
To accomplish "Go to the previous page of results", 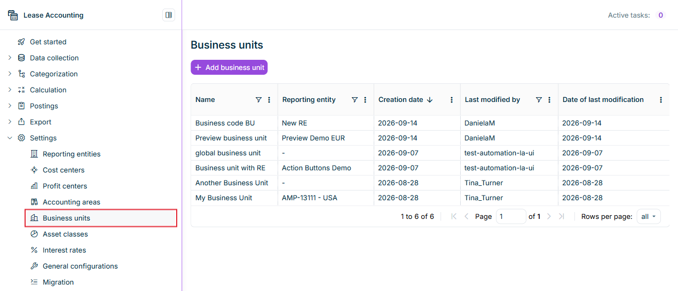I will [x=466, y=216].
